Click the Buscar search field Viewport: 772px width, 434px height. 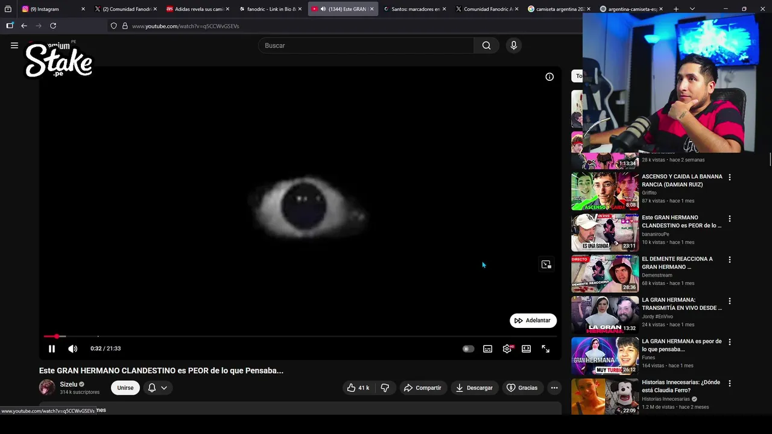click(366, 45)
